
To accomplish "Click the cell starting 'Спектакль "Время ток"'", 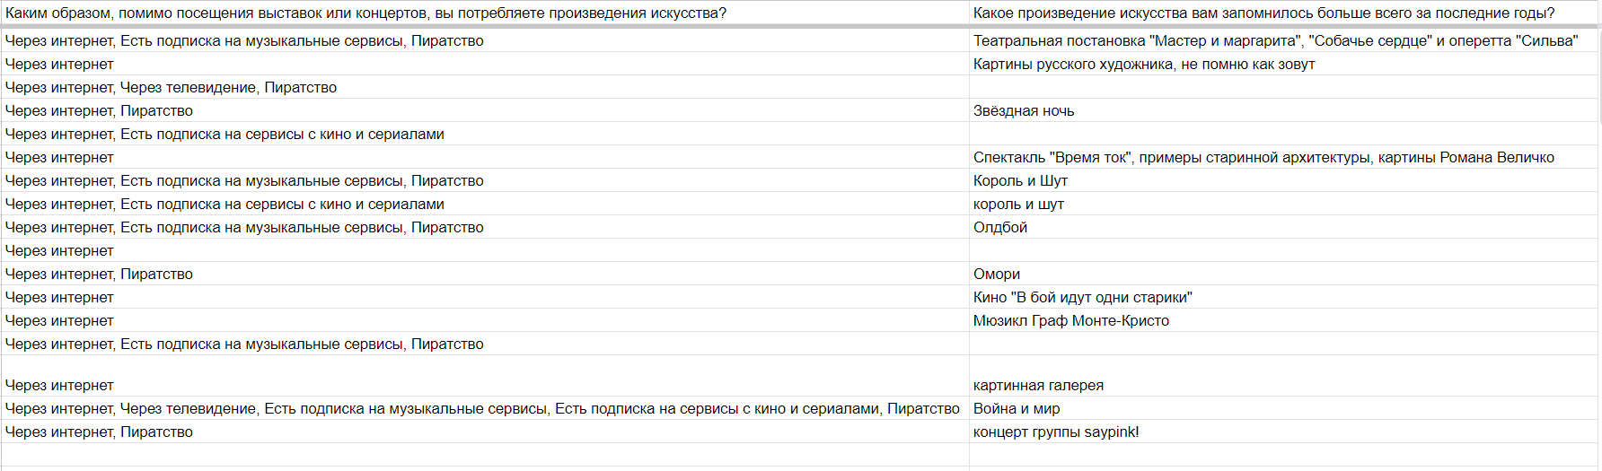I will 1283,157.
